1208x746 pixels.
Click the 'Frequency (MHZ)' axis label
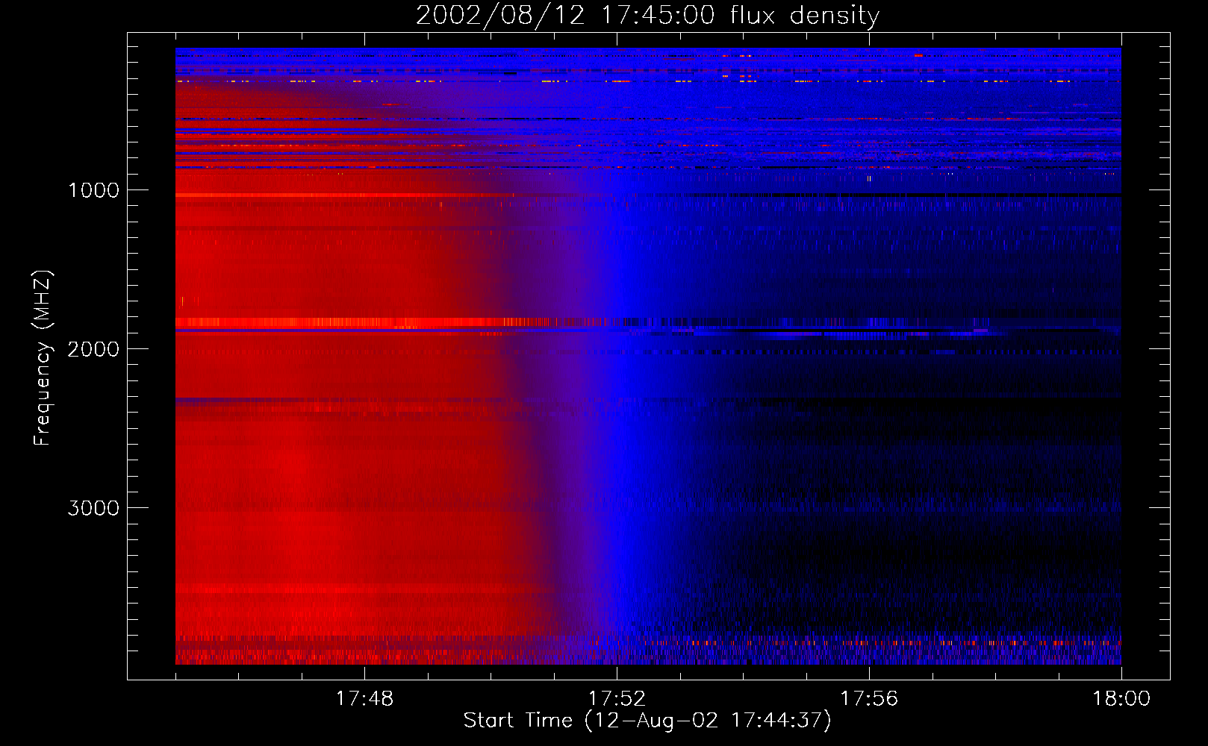pyautogui.click(x=43, y=358)
